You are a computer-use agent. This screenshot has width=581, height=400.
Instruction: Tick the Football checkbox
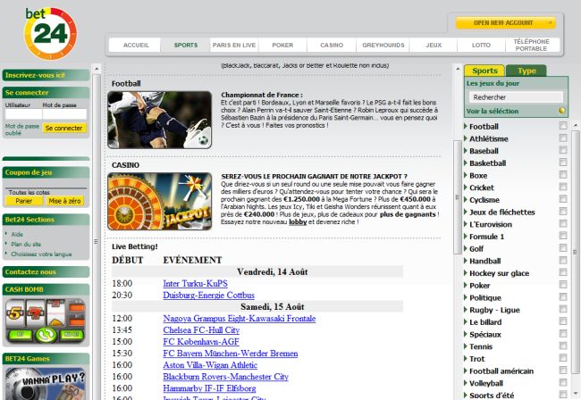pos(562,127)
